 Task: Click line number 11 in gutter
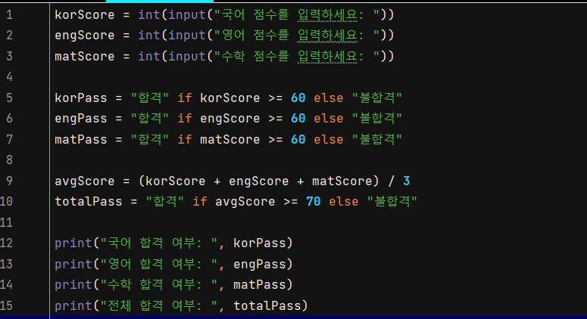click(x=6, y=223)
